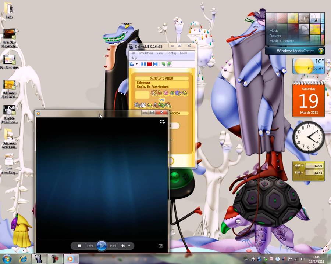Open the DeSmuME Emulation menu
This screenshot has width=331, height=264.
[x=146, y=53]
